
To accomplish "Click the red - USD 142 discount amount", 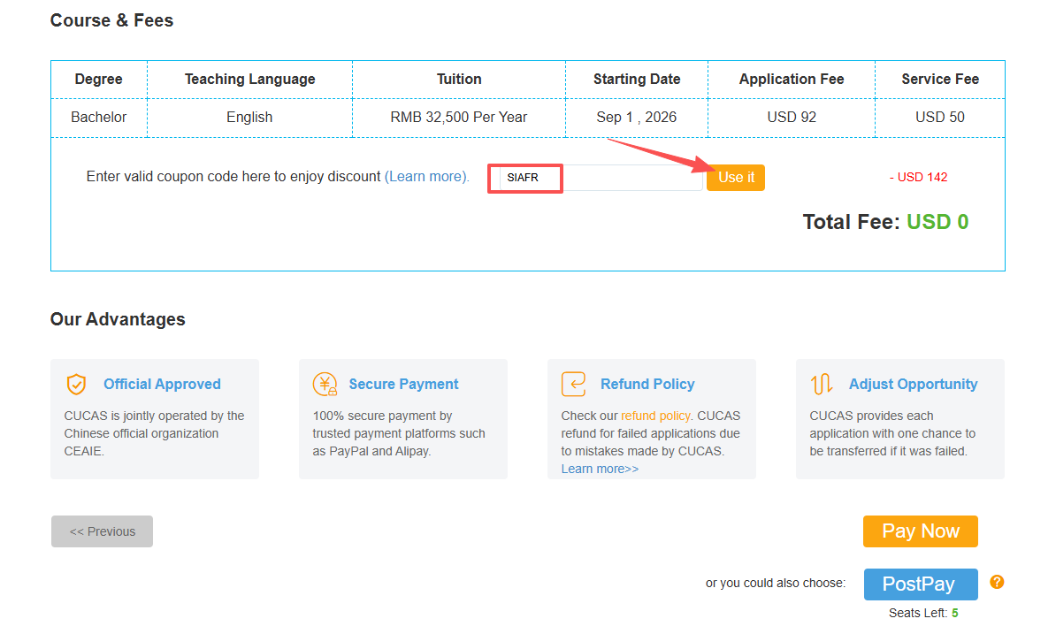I will [x=918, y=178].
